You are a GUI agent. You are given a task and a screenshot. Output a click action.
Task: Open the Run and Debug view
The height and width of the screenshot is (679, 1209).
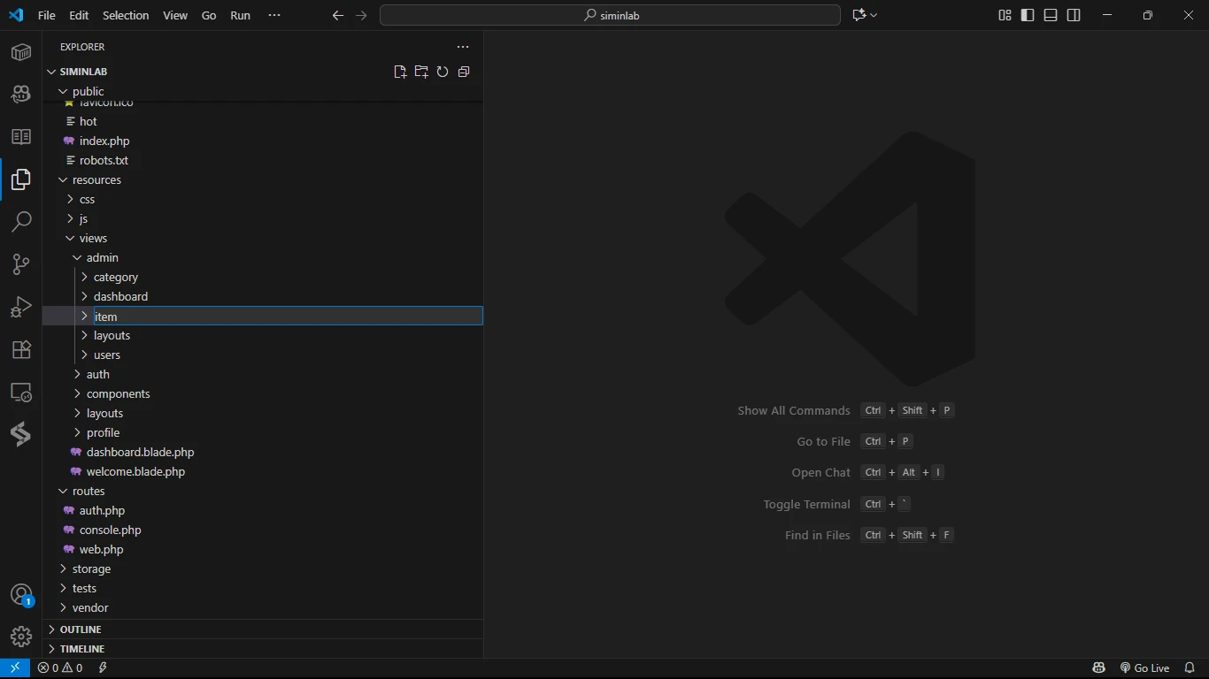[x=21, y=307]
